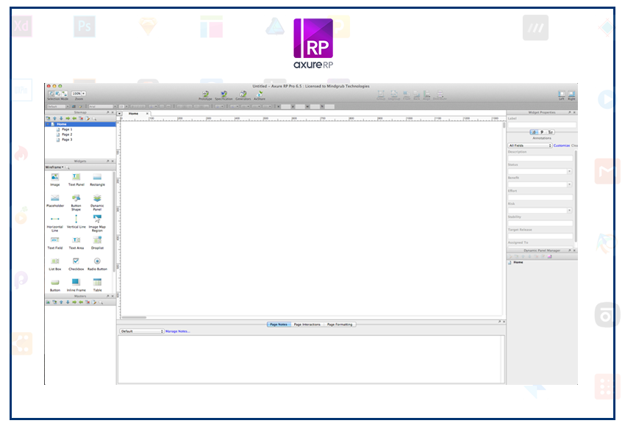Open the Status field dropdown

569,172
